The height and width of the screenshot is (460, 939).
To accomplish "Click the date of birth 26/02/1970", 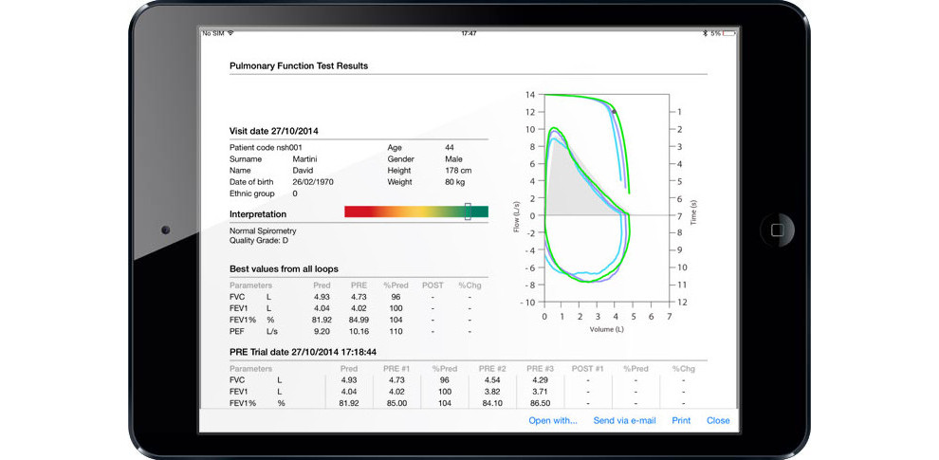I will [x=313, y=181].
